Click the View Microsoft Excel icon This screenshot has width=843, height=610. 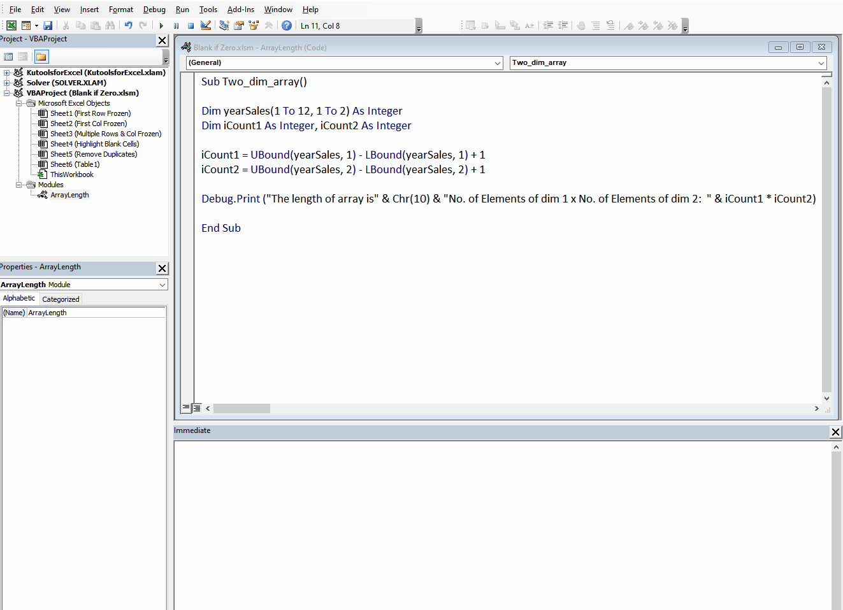pos(11,25)
